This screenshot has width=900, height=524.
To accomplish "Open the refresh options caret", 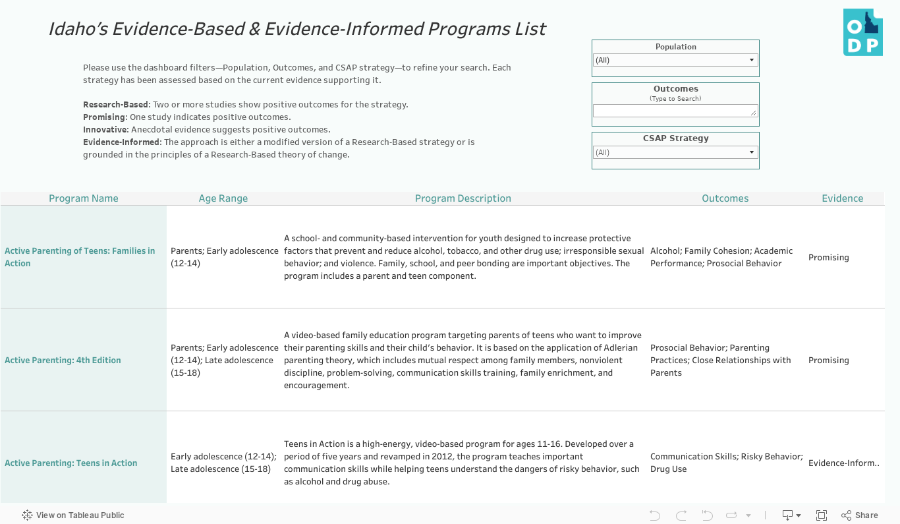I will tap(748, 515).
